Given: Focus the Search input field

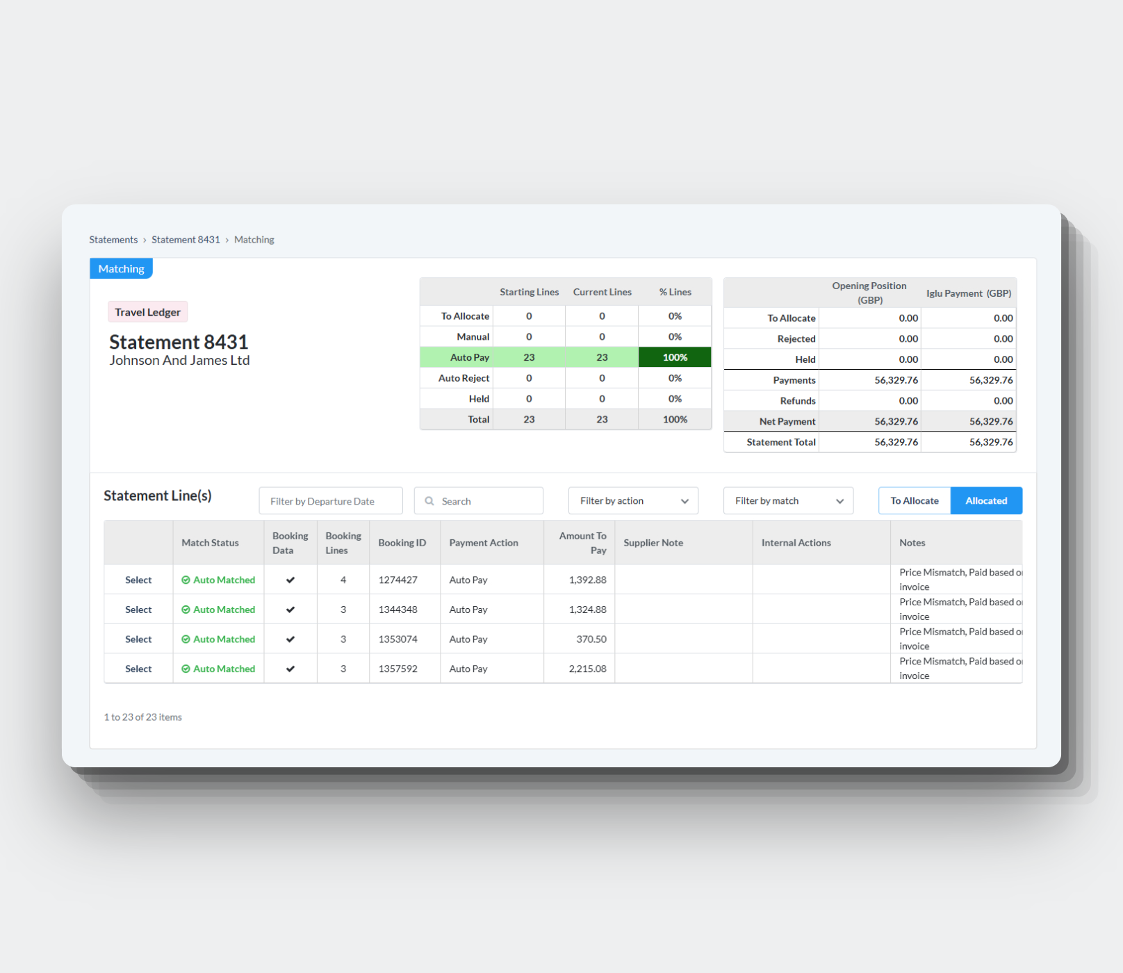Looking at the screenshot, I should pos(479,500).
